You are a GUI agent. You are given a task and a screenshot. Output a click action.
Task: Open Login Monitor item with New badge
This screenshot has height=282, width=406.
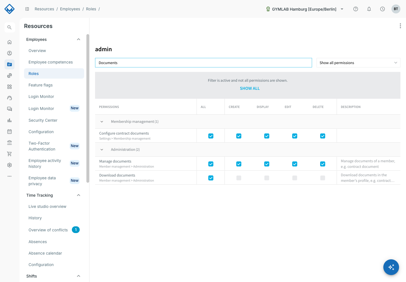(54, 109)
